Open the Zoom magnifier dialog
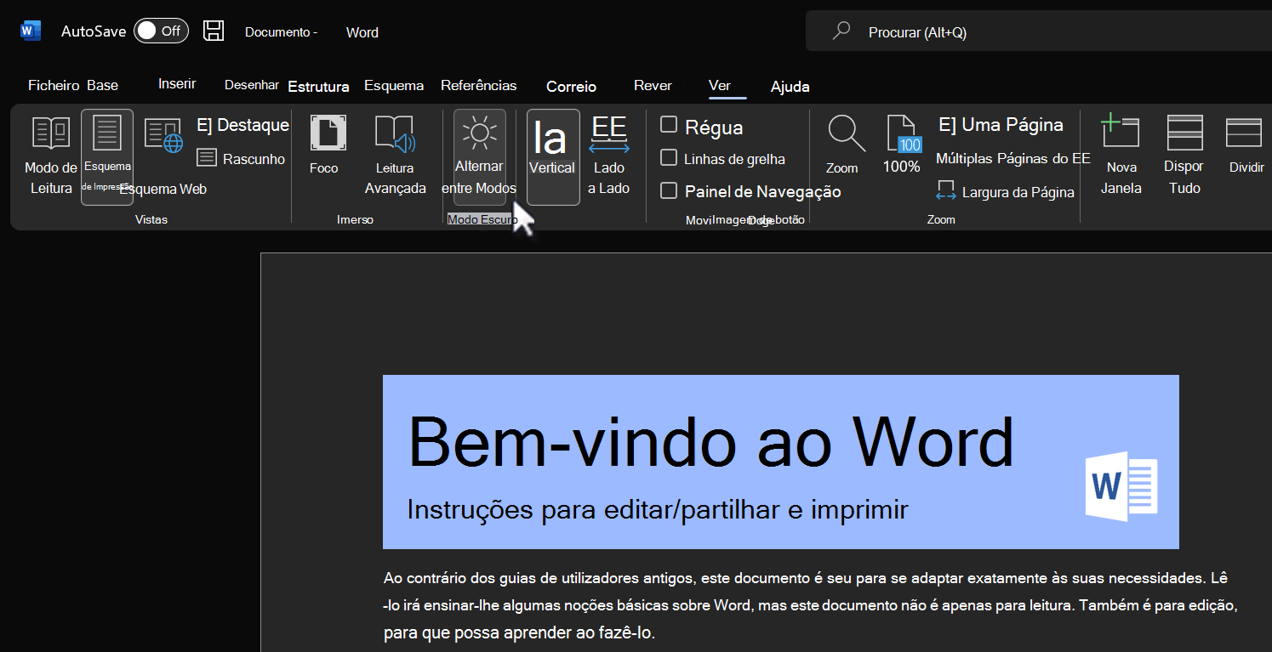 point(846,145)
